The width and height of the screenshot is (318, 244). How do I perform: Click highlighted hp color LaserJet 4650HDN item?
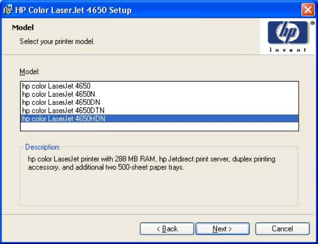[x=159, y=118]
